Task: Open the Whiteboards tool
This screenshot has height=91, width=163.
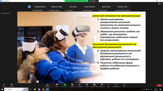Action: coord(116,85)
